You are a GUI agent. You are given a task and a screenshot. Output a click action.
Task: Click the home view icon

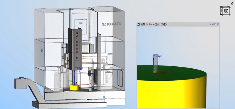click(232, 4)
